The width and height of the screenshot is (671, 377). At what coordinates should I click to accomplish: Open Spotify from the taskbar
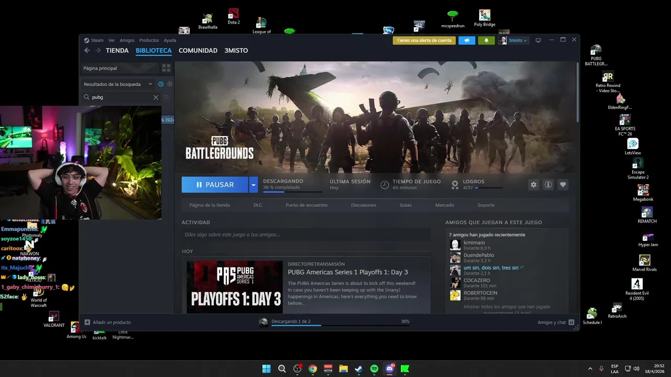[x=374, y=369]
